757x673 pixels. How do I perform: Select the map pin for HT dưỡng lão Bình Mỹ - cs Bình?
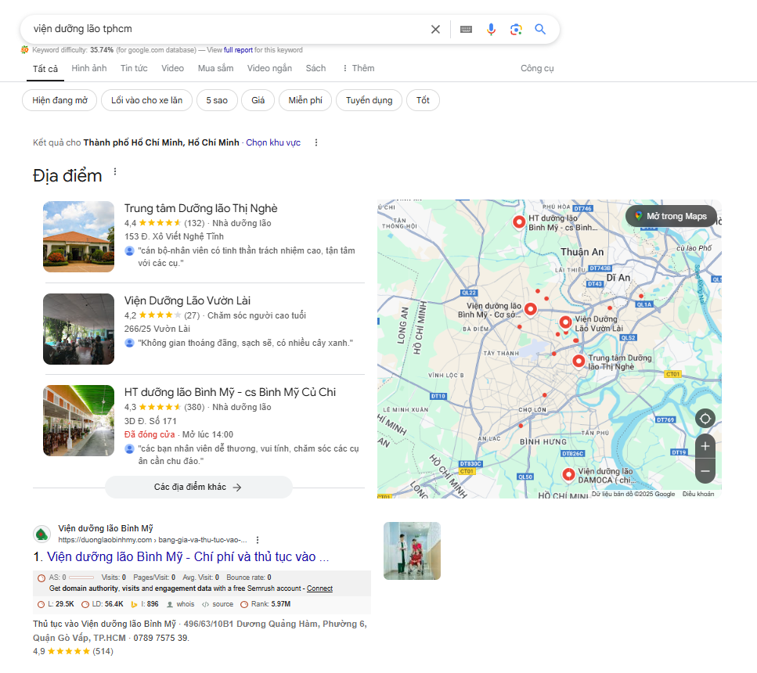[519, 222]
